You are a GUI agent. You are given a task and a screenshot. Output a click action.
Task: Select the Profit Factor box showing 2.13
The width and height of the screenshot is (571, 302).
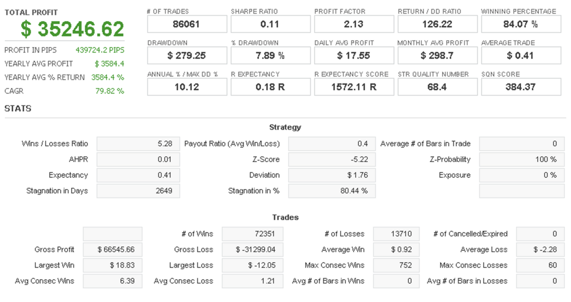pyautogui.click(x=354, y=24)
